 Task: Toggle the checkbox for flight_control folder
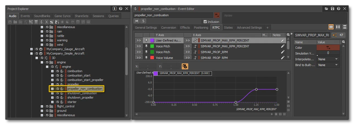tap(47, 106)
